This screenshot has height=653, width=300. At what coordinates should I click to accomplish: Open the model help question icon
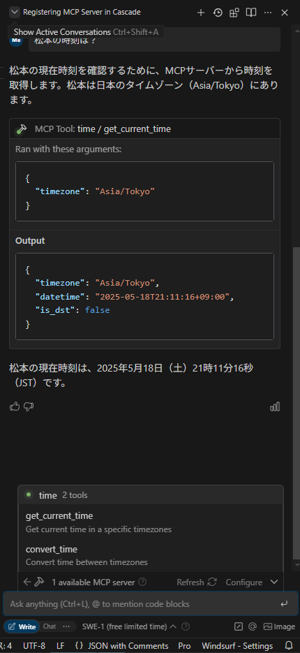(x=186, y=626)
